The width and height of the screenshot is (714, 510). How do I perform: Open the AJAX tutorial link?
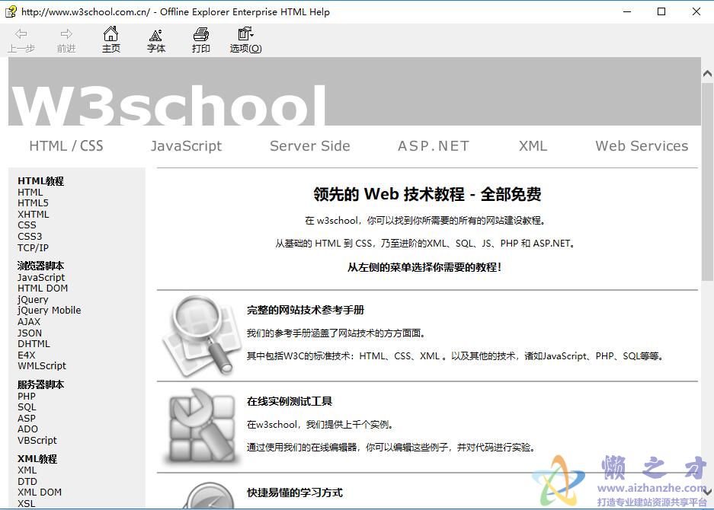[x=29, y=321]
